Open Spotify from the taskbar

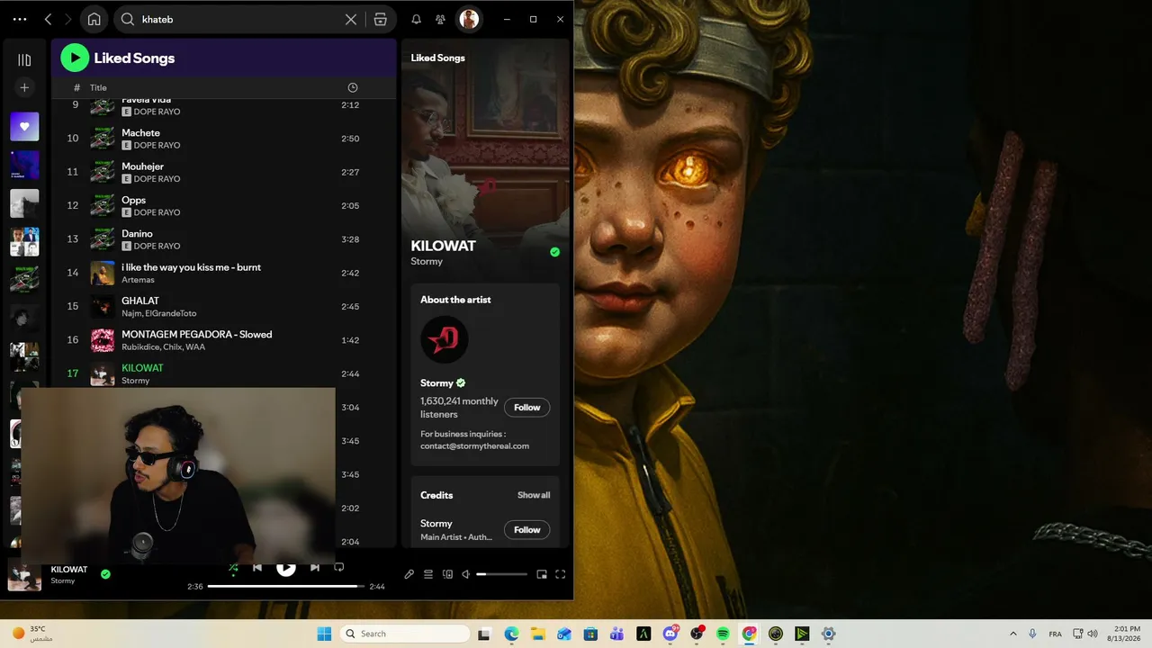pos(723,634)
